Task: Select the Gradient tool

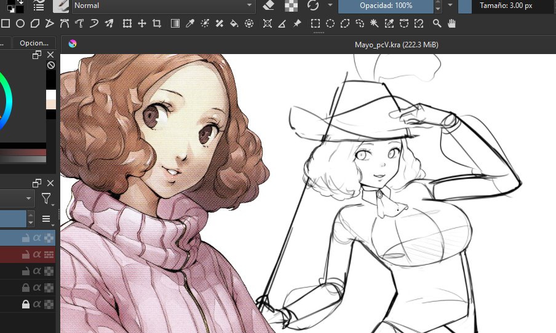Action: 175,24
